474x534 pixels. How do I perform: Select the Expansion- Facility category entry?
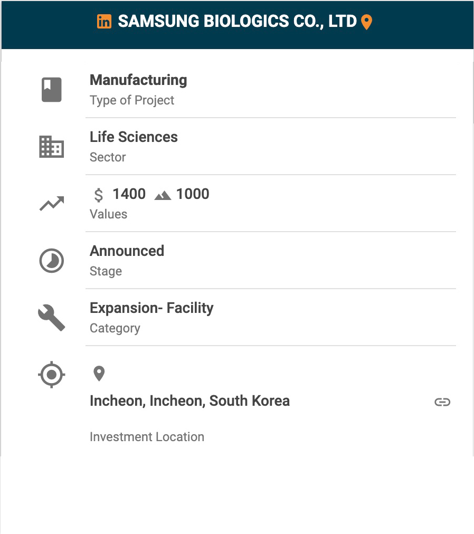[151, 308]
